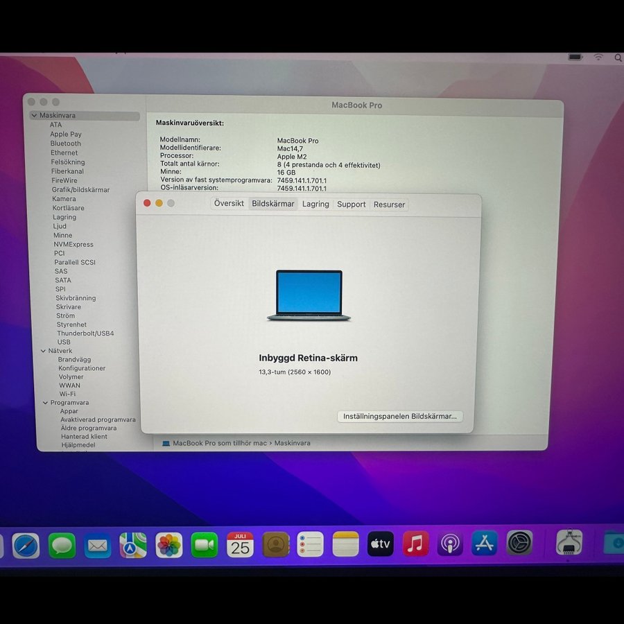Screen dimensions: 624x624
Task: Open Mail from the dock
Action: (x=98, y=545)
